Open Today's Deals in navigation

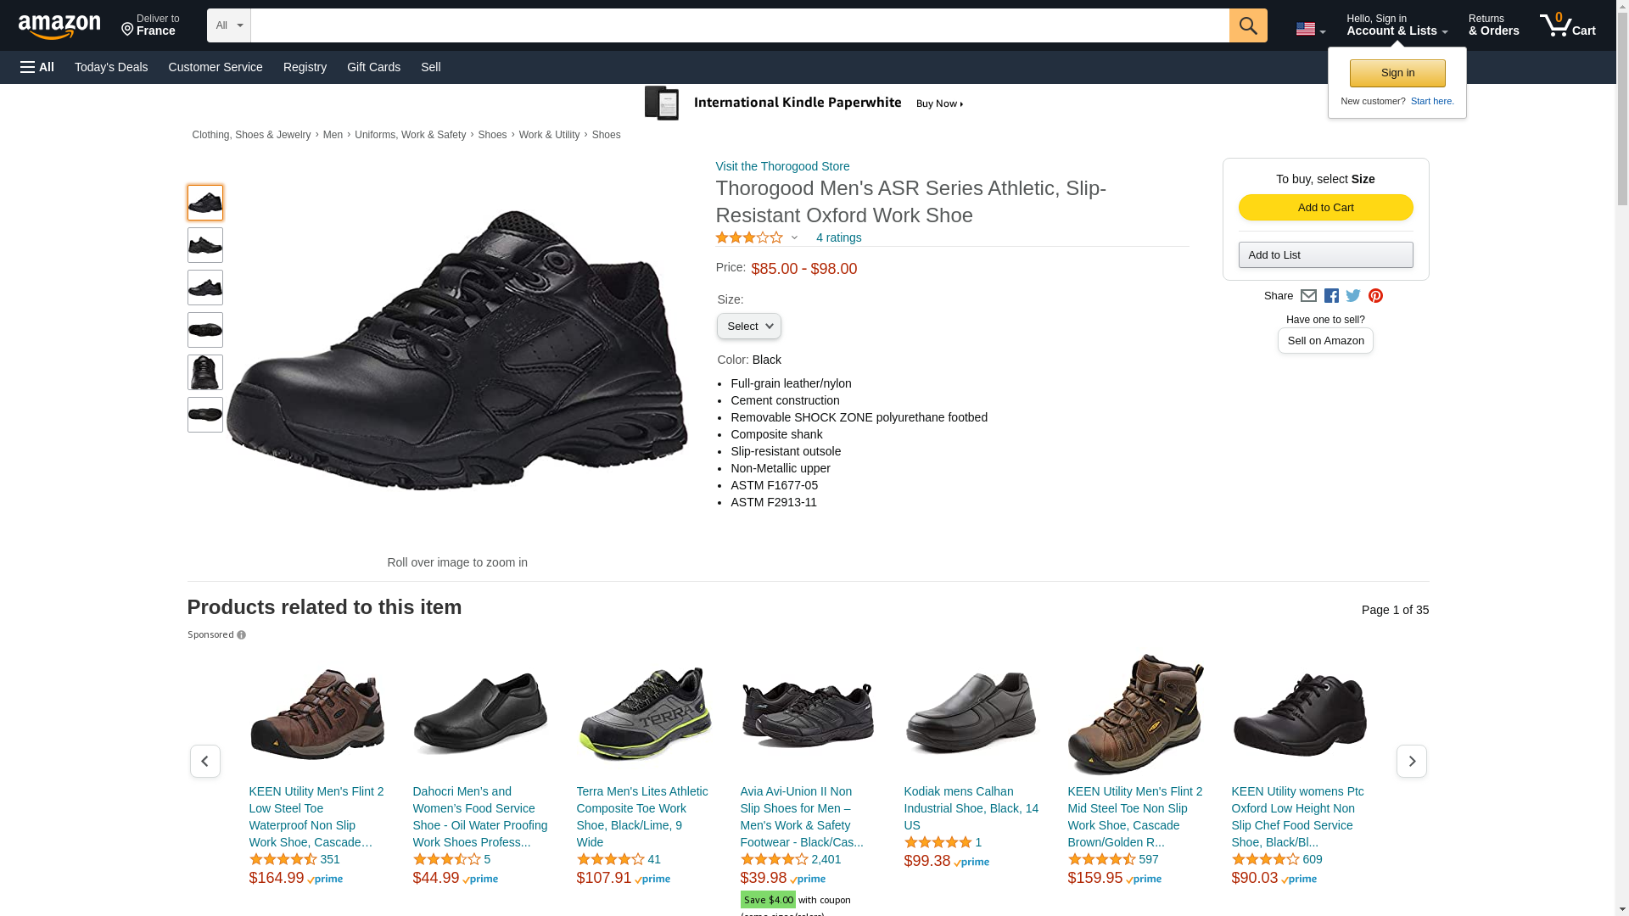tap(111, 67)
